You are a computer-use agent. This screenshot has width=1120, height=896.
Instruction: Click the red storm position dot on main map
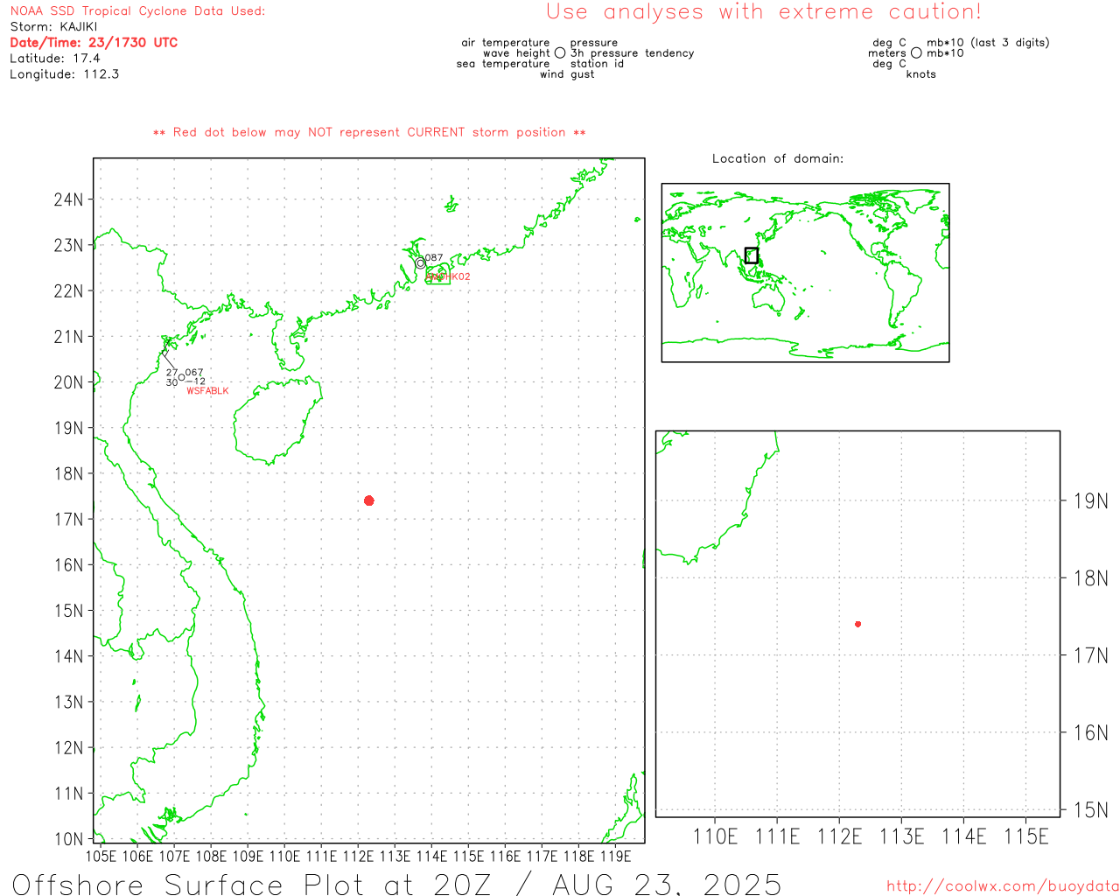(x=369, y=500)
